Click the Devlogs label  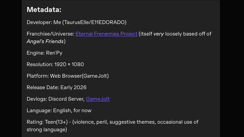(x=37, y=99)
